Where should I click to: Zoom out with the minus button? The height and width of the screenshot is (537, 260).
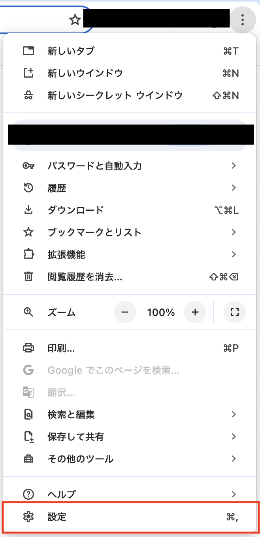pyautogui.click(x=125, y=312)
